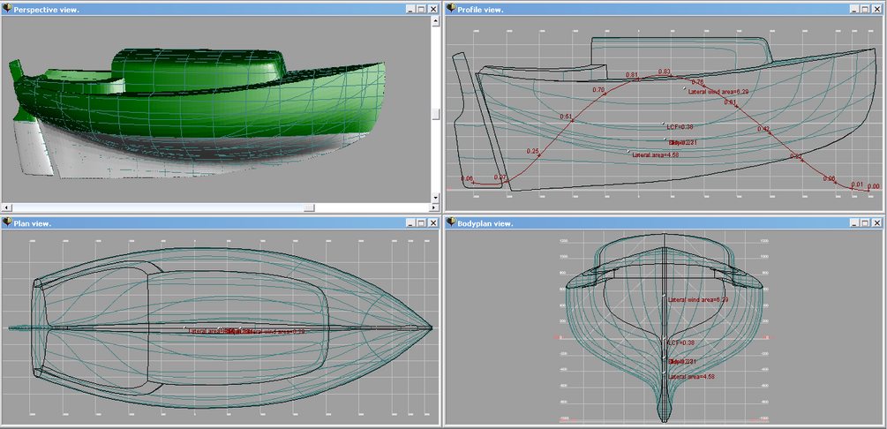This screenshot has width=887, height=429.
Task: Click the Perspective view window icon
Action: click(7, 9)
